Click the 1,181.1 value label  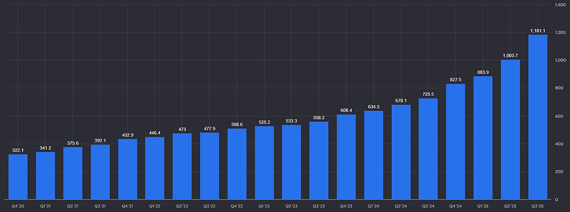pos(537,30)
